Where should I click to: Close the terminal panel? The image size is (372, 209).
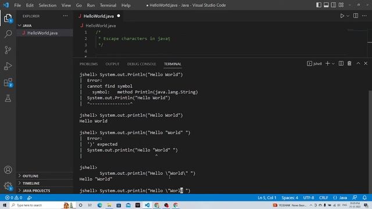pyautogui.click(x=366, y=63)
